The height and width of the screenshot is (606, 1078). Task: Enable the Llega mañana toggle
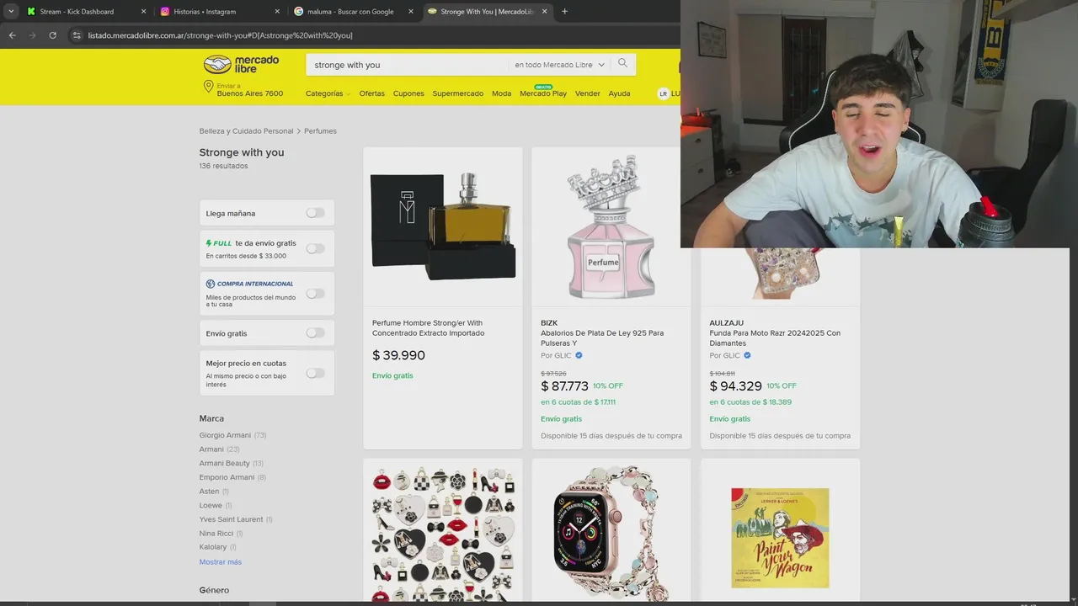[315, 213]
